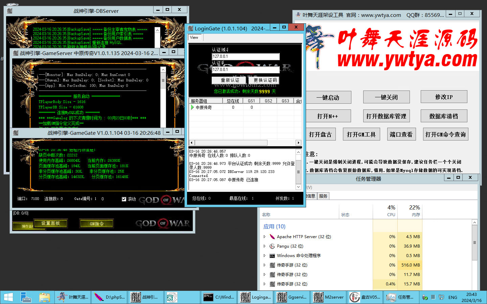
Task: Click the clock showing 20:43
Action: pos(471,295)
